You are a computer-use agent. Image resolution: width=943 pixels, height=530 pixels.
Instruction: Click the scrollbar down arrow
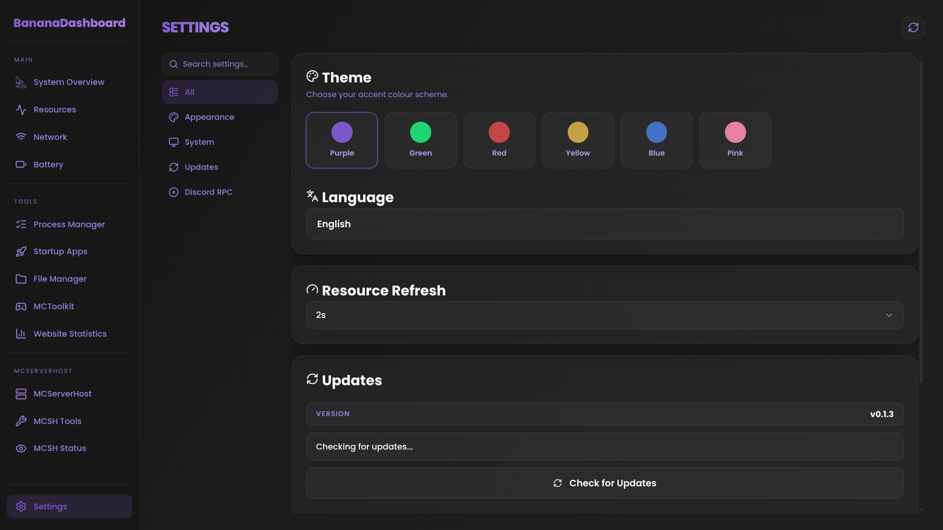pos(921,510)
